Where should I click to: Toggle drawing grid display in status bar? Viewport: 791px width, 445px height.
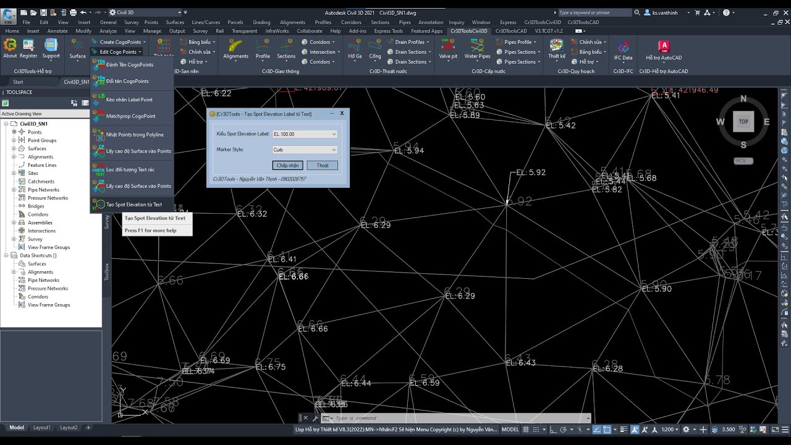coord(527,429)
